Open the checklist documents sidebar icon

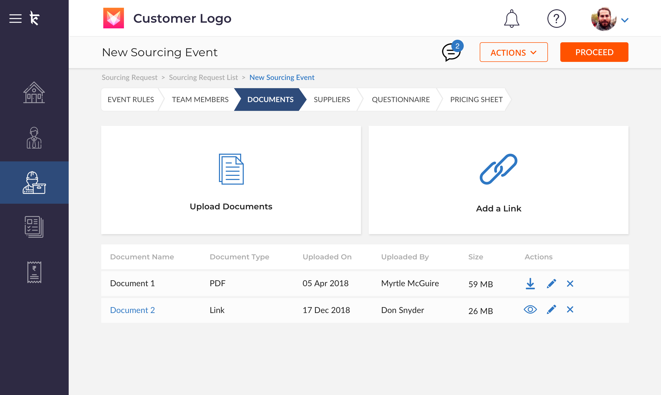tap(34, 227)
